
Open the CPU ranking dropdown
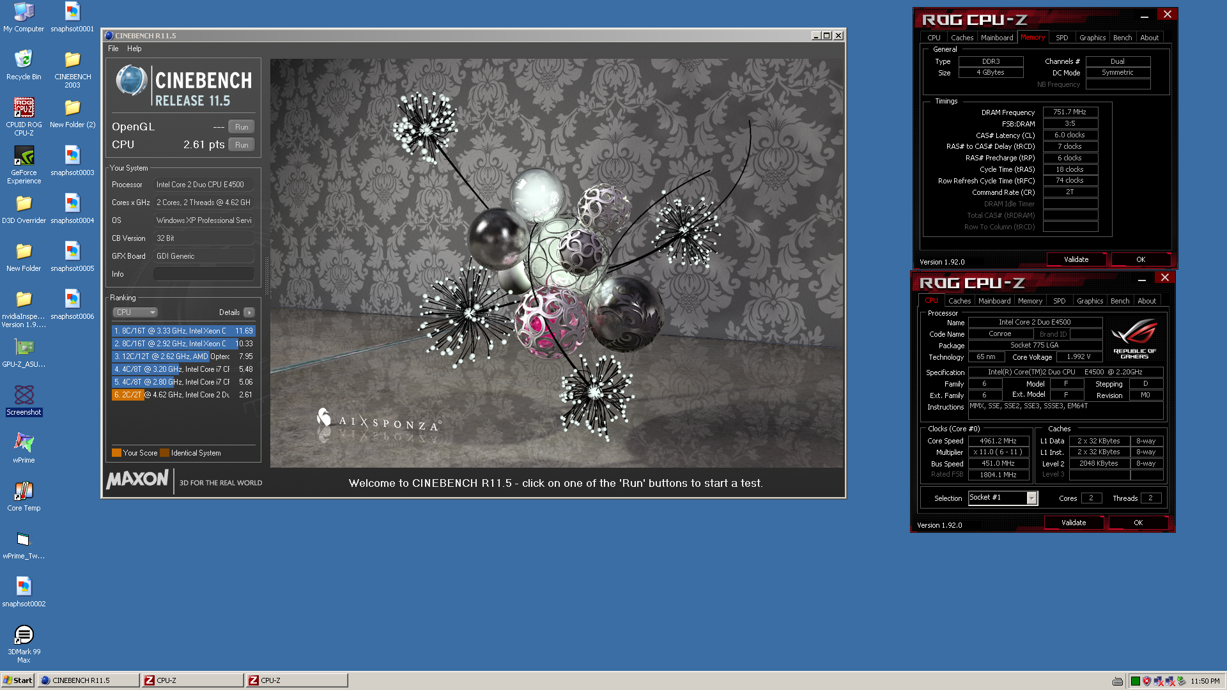click(x=135, y=312)
